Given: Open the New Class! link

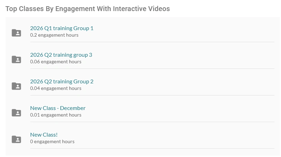Looking at the screenshot, I should pos(44,135).
